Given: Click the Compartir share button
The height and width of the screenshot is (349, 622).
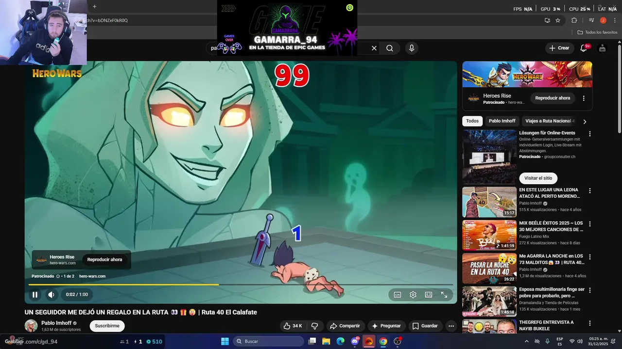Looking at the screenshot, I should pos(345,326).
